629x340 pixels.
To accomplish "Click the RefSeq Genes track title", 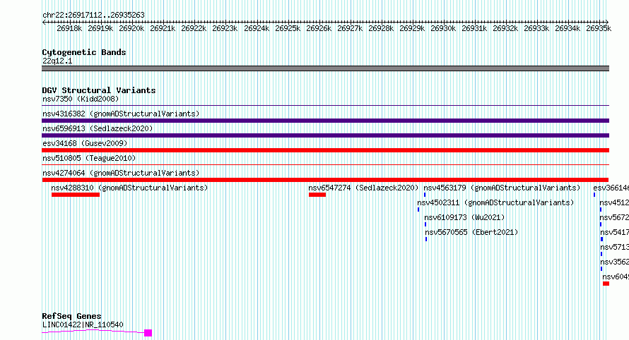I will click(x=72, y=316).
